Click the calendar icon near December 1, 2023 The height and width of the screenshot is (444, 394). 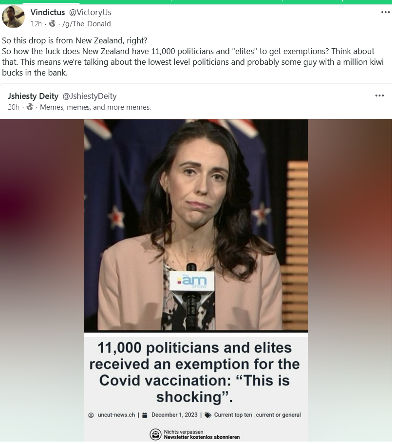coord(145,415)
